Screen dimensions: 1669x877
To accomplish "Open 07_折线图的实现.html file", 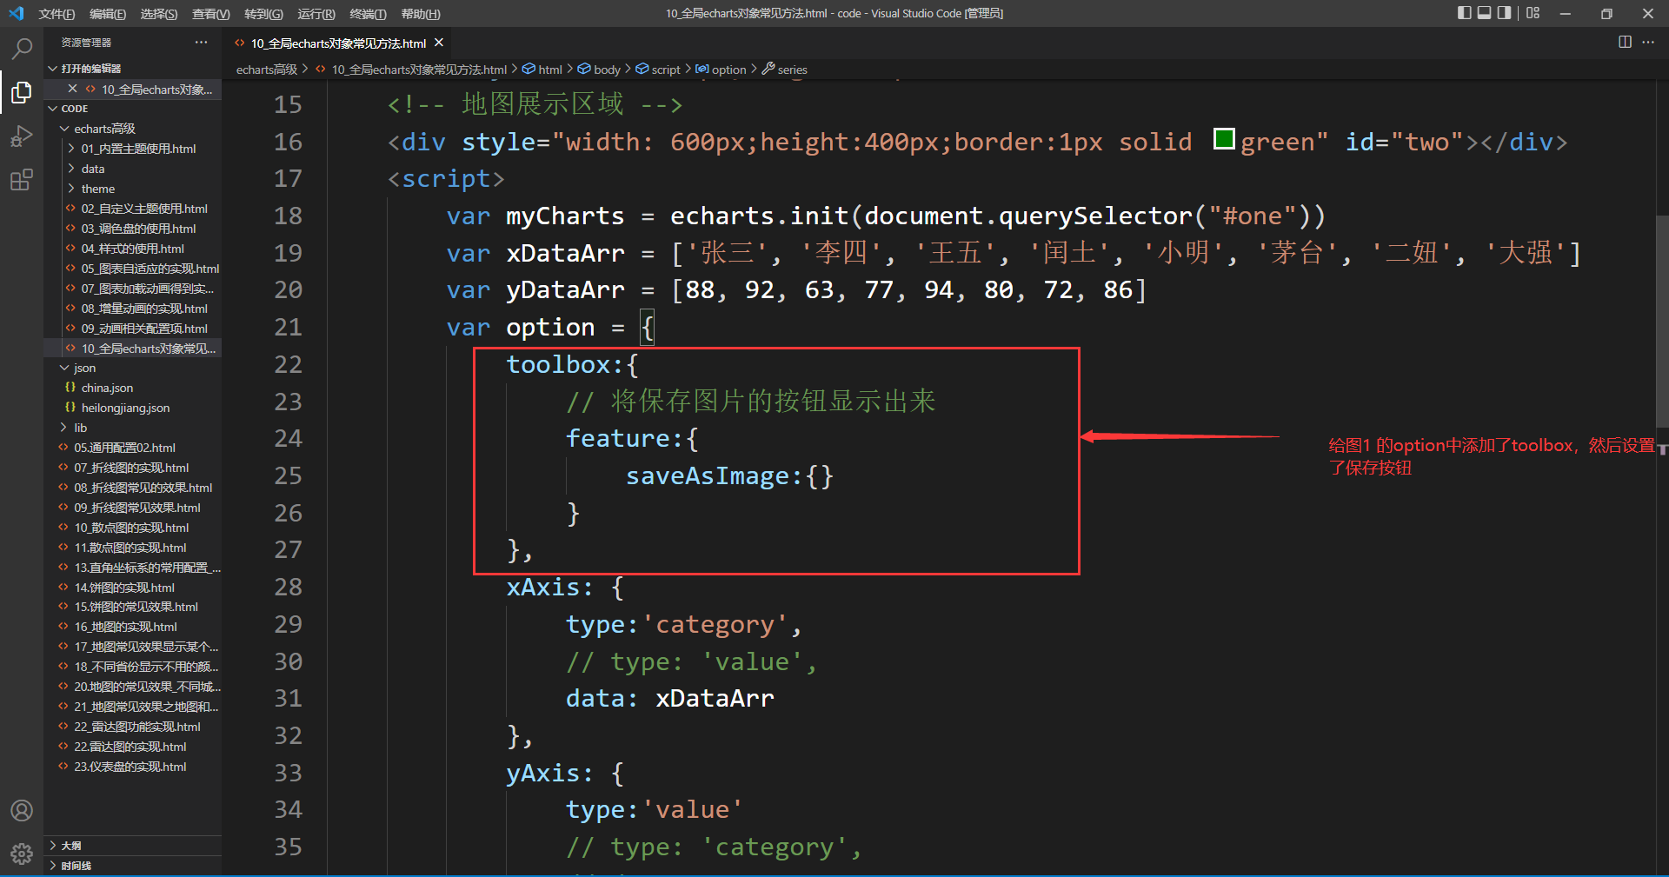I will coord(131,468).
